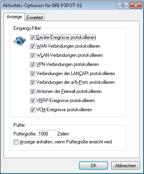This screenshot has height=174, width=144.
Task: Uncheck VRRP-Ereignisse protokollieren
Action: tap(32, 101)
